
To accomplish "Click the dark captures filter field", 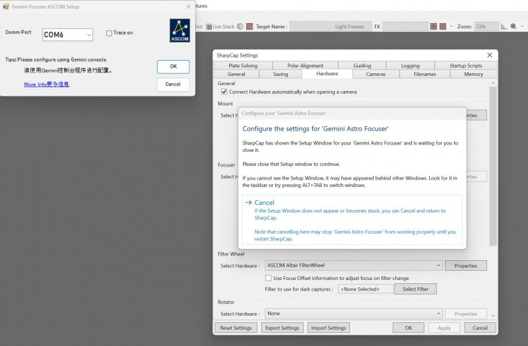I will [x=366, y=289].
